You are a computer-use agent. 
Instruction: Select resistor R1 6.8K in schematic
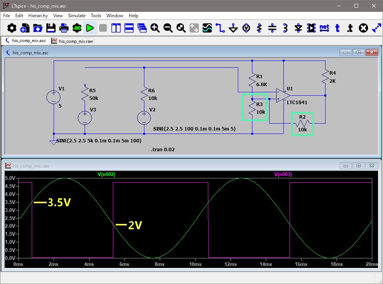tap(252, 80)
